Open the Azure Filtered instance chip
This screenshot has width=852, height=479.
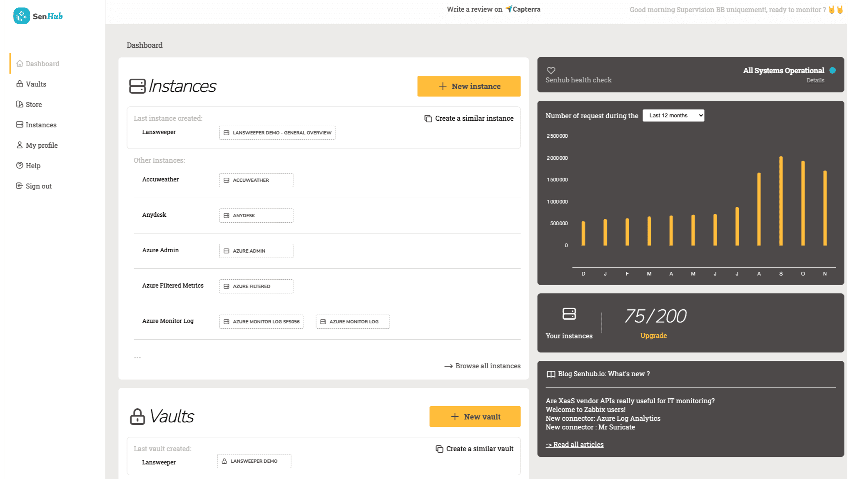(x=256, y=286)
